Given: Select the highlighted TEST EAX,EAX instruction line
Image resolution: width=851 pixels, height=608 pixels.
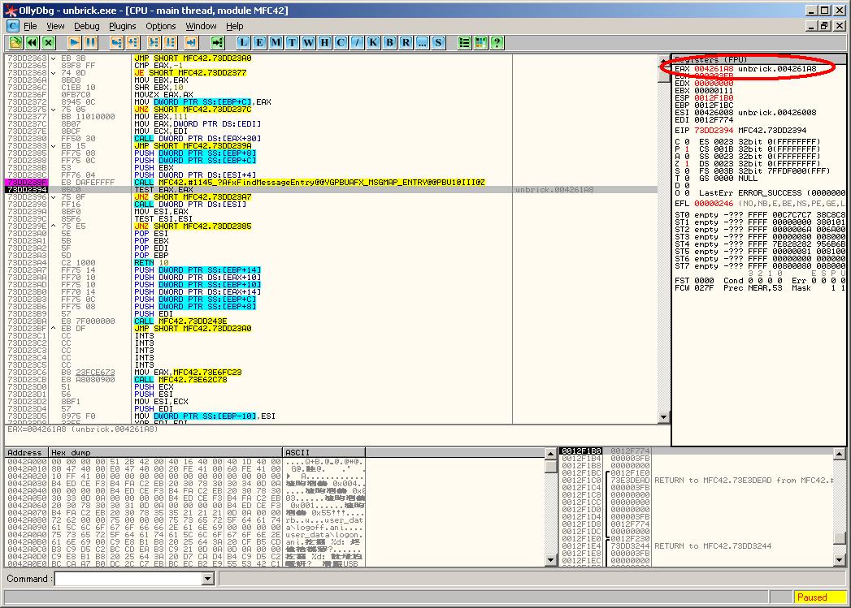Looking at the screenshot, I should (x=331, y=190).
